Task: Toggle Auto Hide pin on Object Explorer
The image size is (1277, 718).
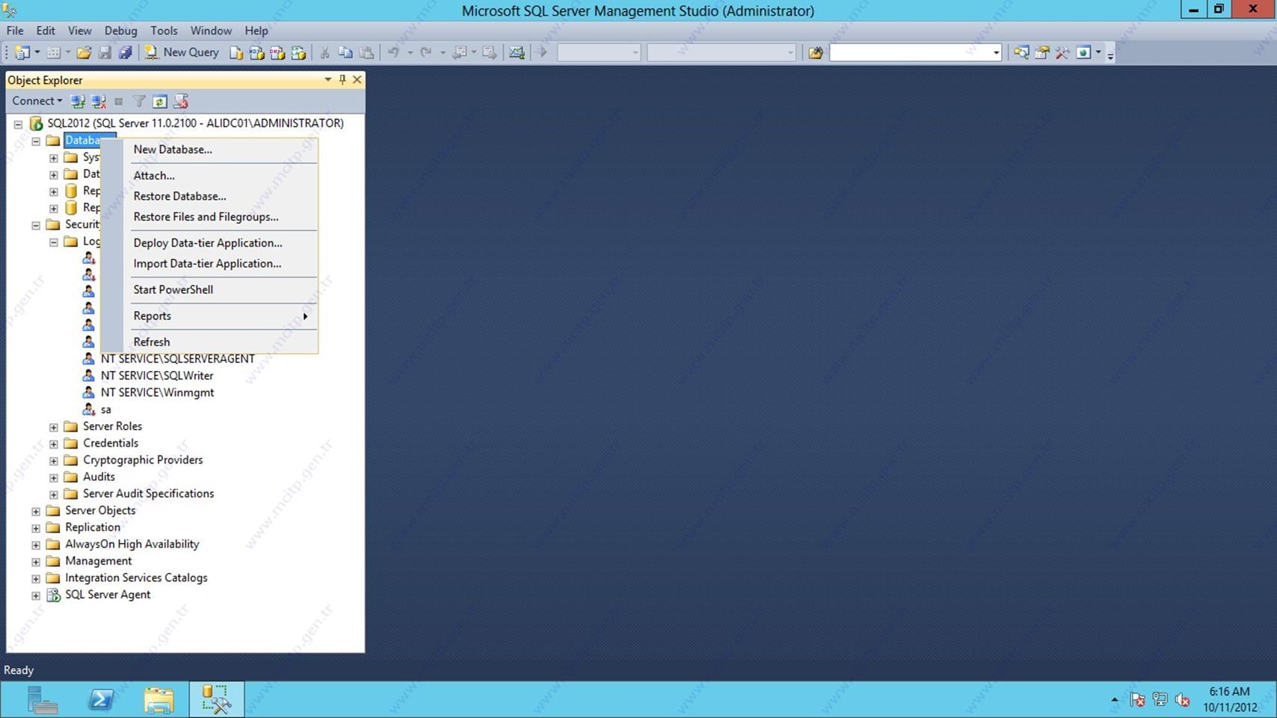Action: click(x=342, y=79)
